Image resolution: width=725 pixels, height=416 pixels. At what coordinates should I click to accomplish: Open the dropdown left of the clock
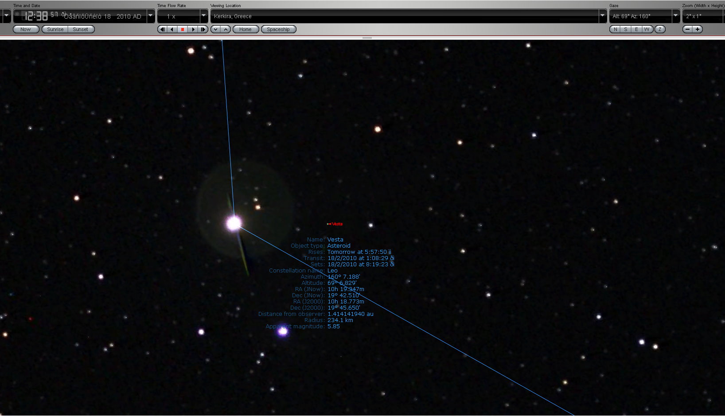(6, 16)
